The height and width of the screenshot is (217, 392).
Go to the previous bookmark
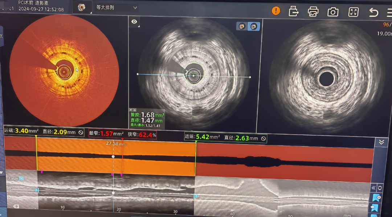pyautogui.click(x=374, y=208)
